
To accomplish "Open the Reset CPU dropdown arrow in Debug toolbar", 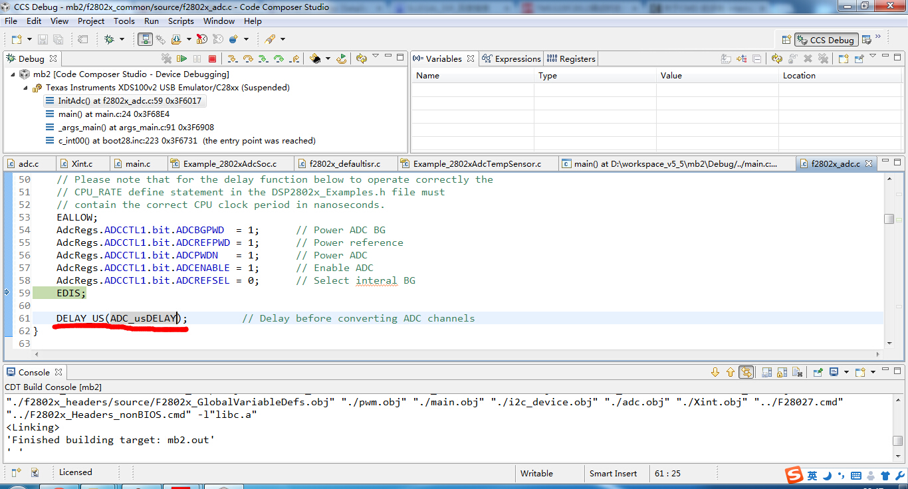I will click(x=328, y=58).
